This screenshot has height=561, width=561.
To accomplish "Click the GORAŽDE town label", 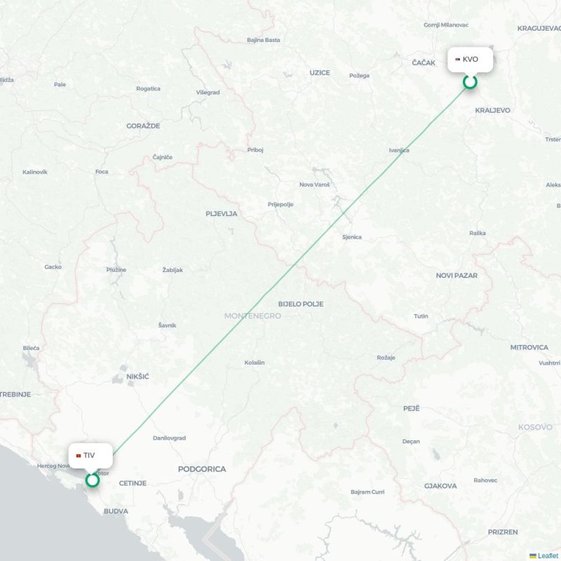I will point(143,126).
